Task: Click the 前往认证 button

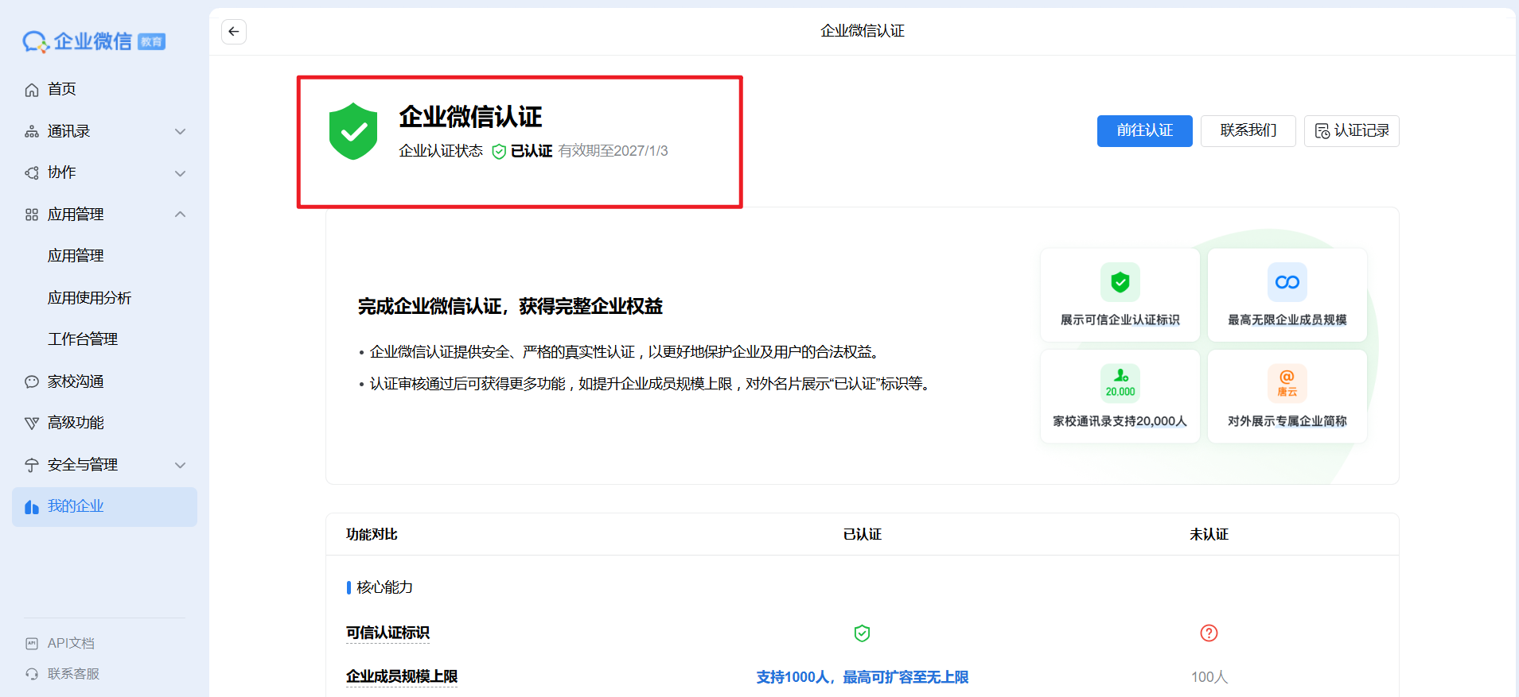Action: [1144, 131]
